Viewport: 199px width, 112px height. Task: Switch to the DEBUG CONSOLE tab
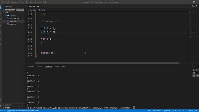(61, 66)
